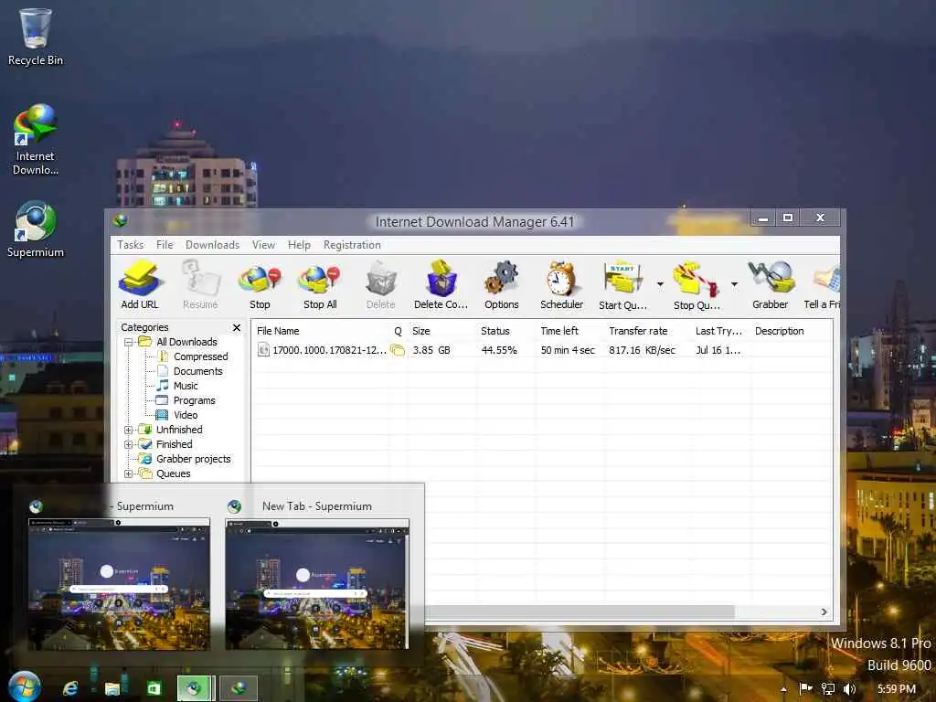Open Stop Queue dropdown arrow
This screenshot has width=936, height=702.
734,284
